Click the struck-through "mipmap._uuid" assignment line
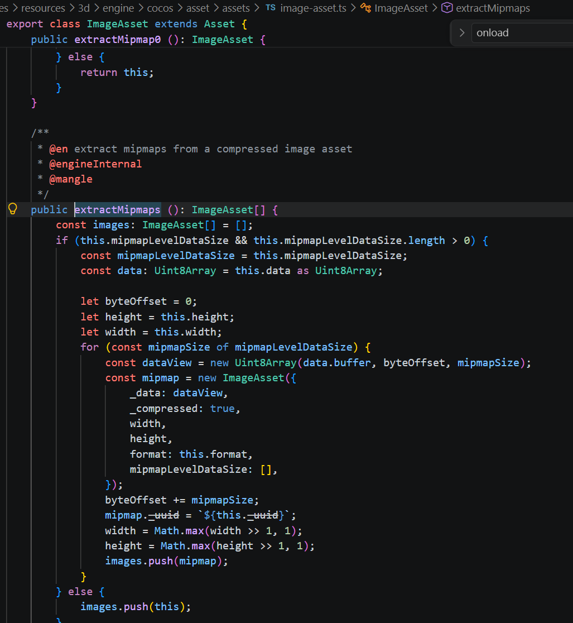Screen dimensions: 573x623 [x=200, y=515]
